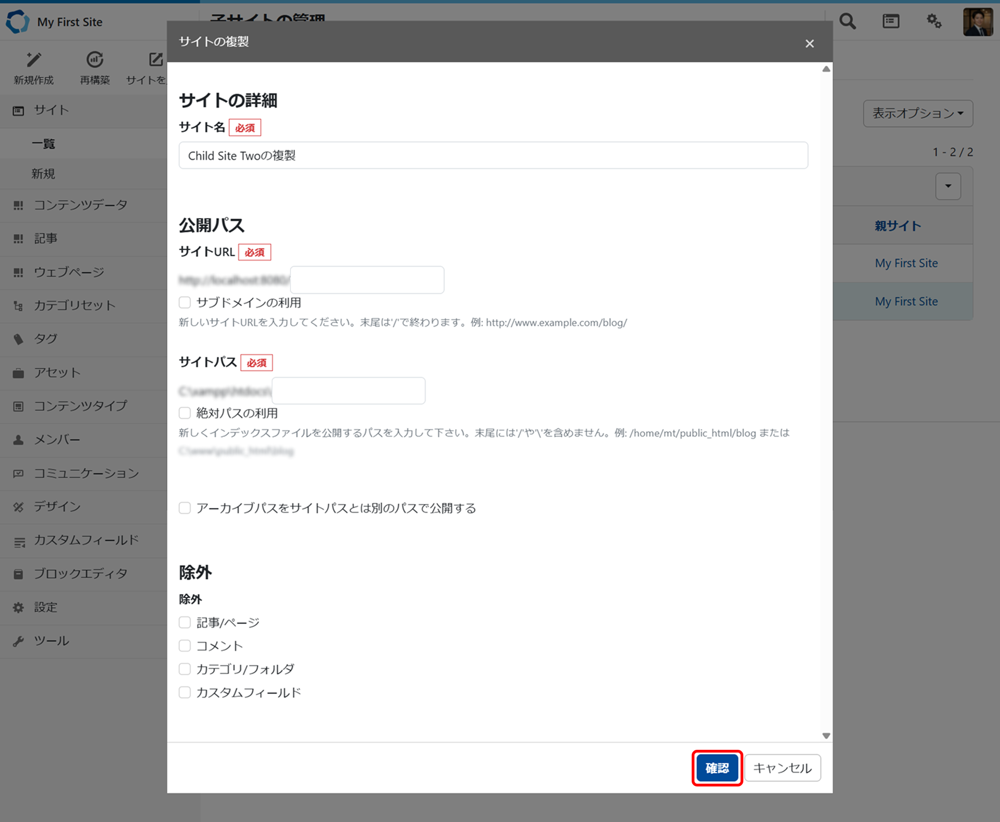Enable the サブドメインの利用 checkbox
1000x822 pixels.
184,302
